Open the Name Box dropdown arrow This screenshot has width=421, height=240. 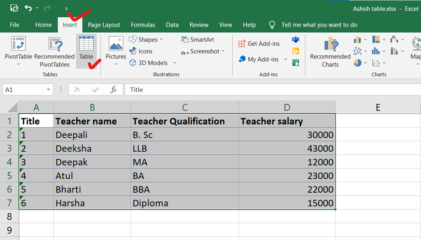49,90
